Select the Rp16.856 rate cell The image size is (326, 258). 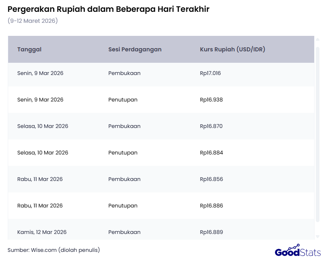point(211,179)
